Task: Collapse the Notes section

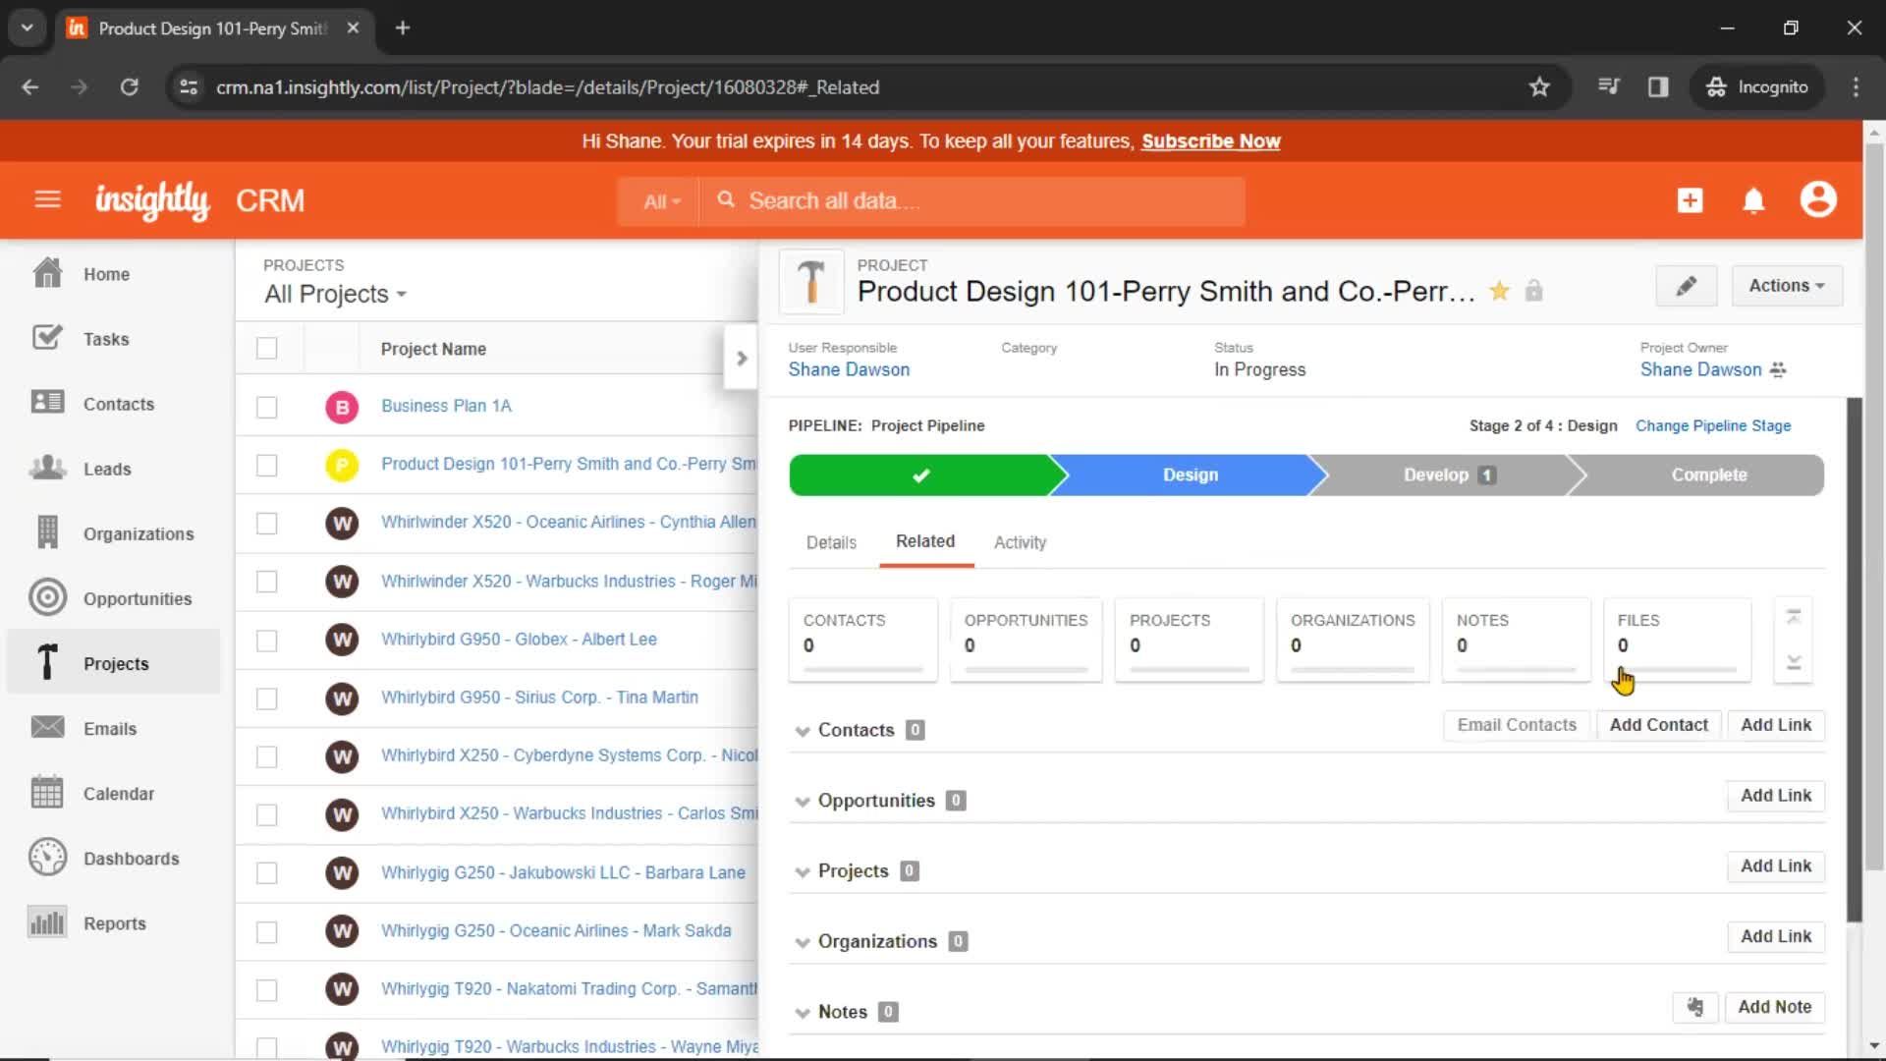Action: [x=802, y=1013]
